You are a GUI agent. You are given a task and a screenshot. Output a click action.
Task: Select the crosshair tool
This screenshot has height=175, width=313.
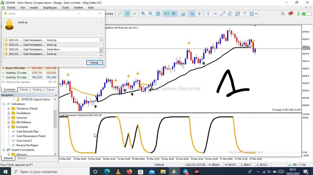(200, 14)
